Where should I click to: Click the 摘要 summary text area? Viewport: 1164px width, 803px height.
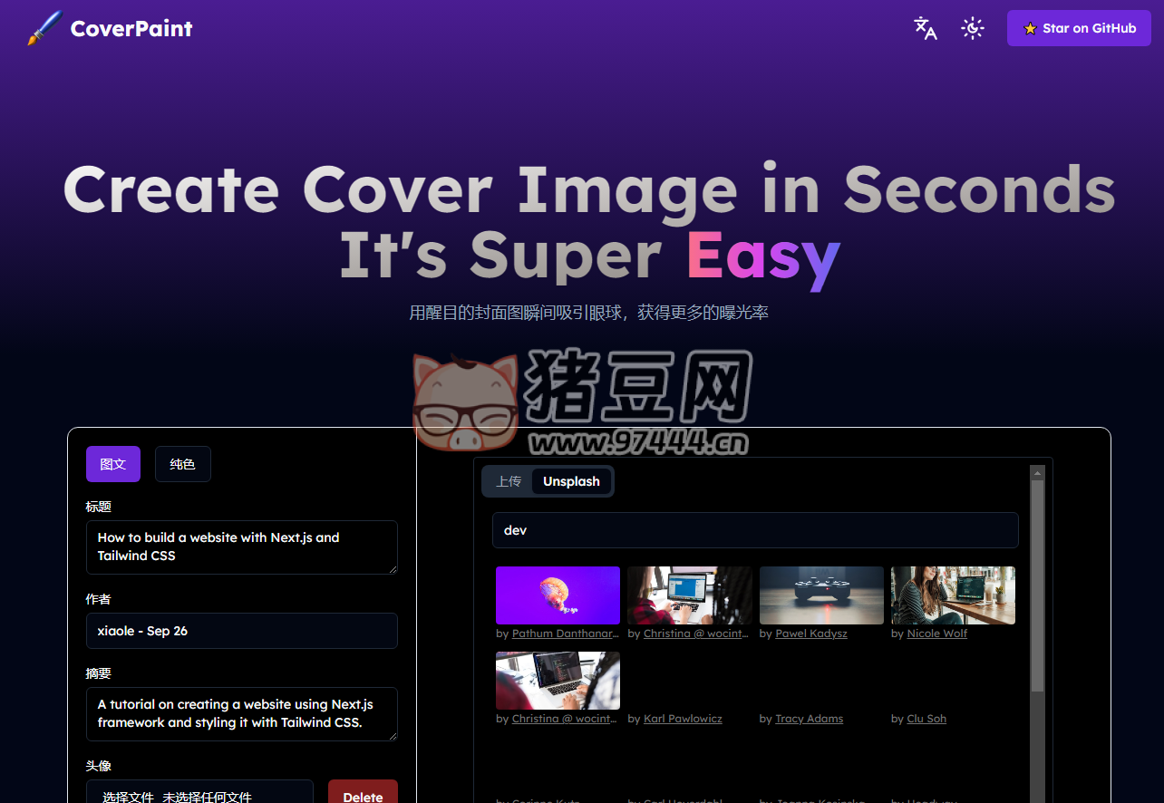[x=241, y=713]
